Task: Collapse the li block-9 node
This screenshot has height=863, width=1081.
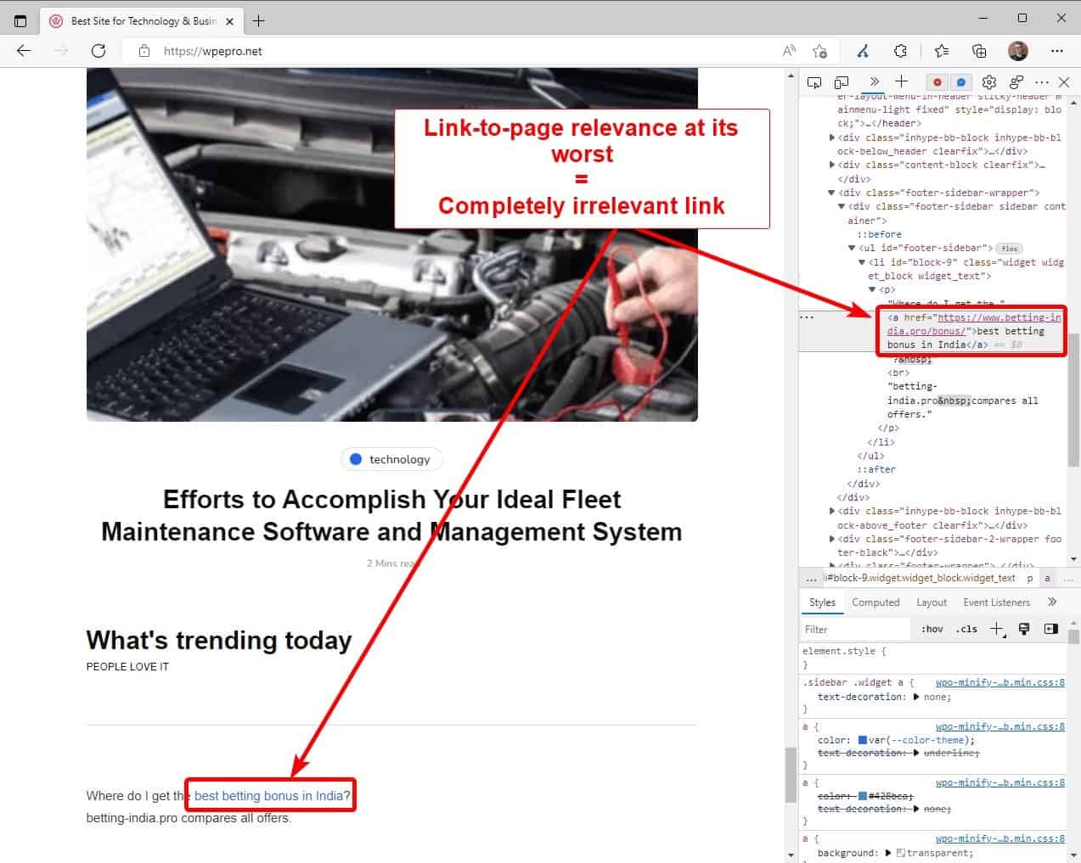Action: click(862, 262)
